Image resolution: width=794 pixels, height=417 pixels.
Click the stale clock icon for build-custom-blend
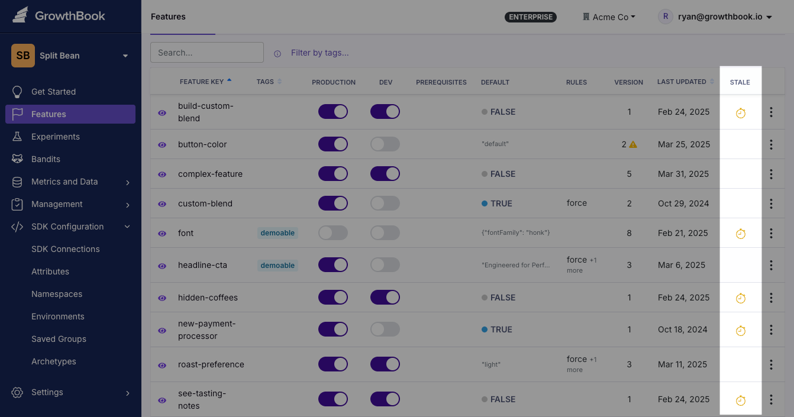pyautogui.click(x=740, y=112)
